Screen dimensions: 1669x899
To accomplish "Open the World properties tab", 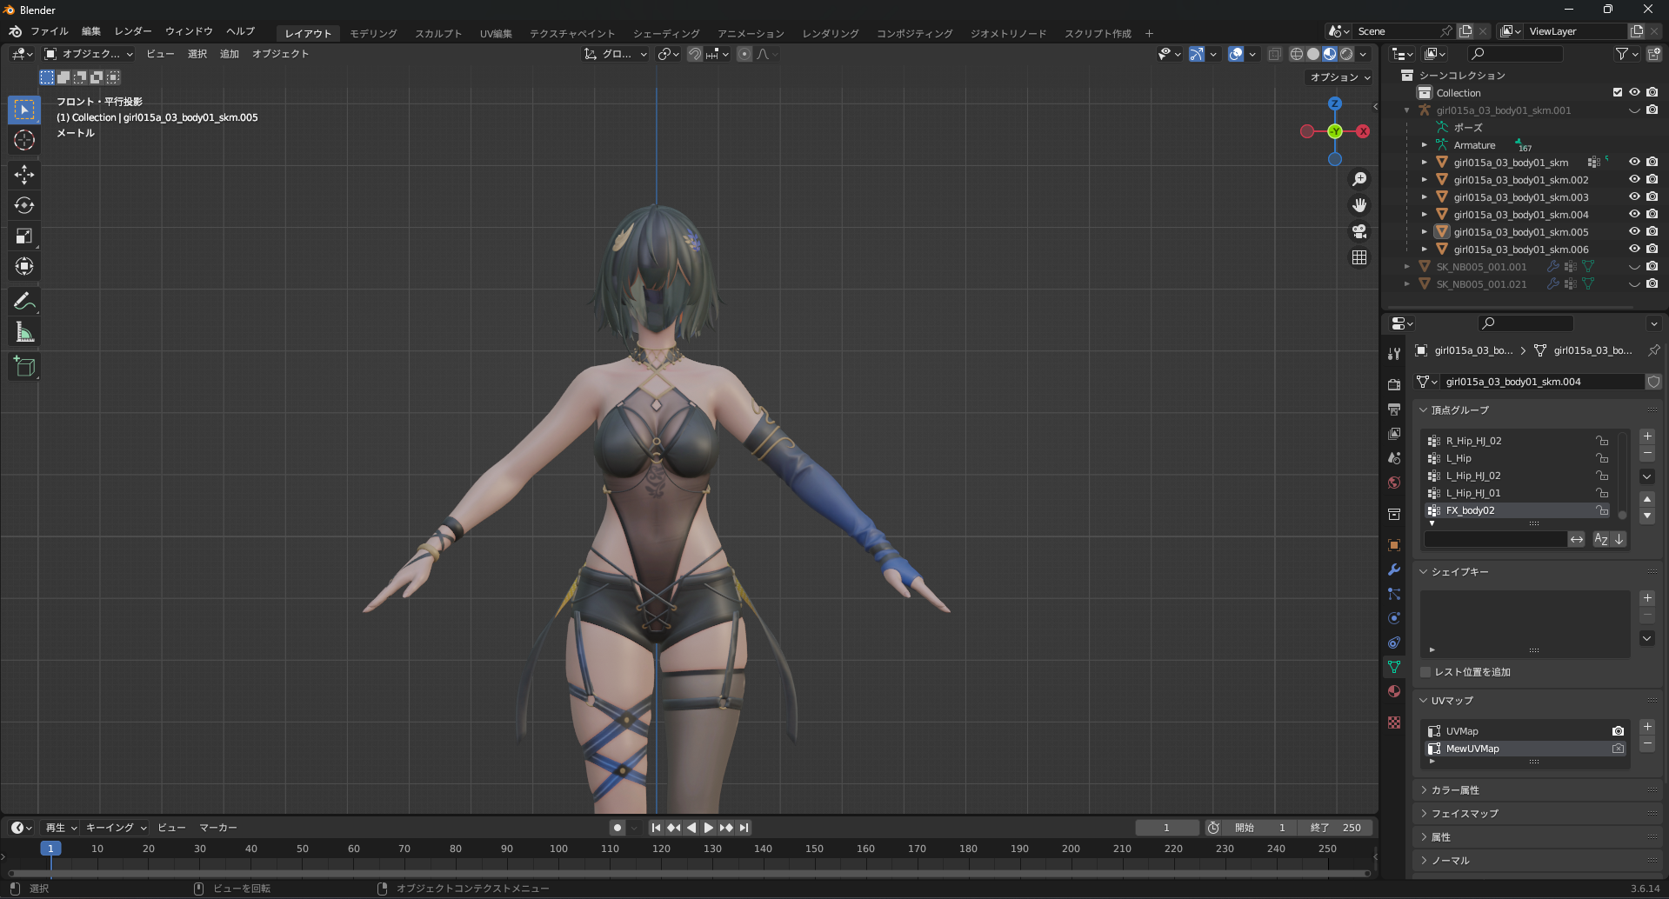I will coord(1394,483).
